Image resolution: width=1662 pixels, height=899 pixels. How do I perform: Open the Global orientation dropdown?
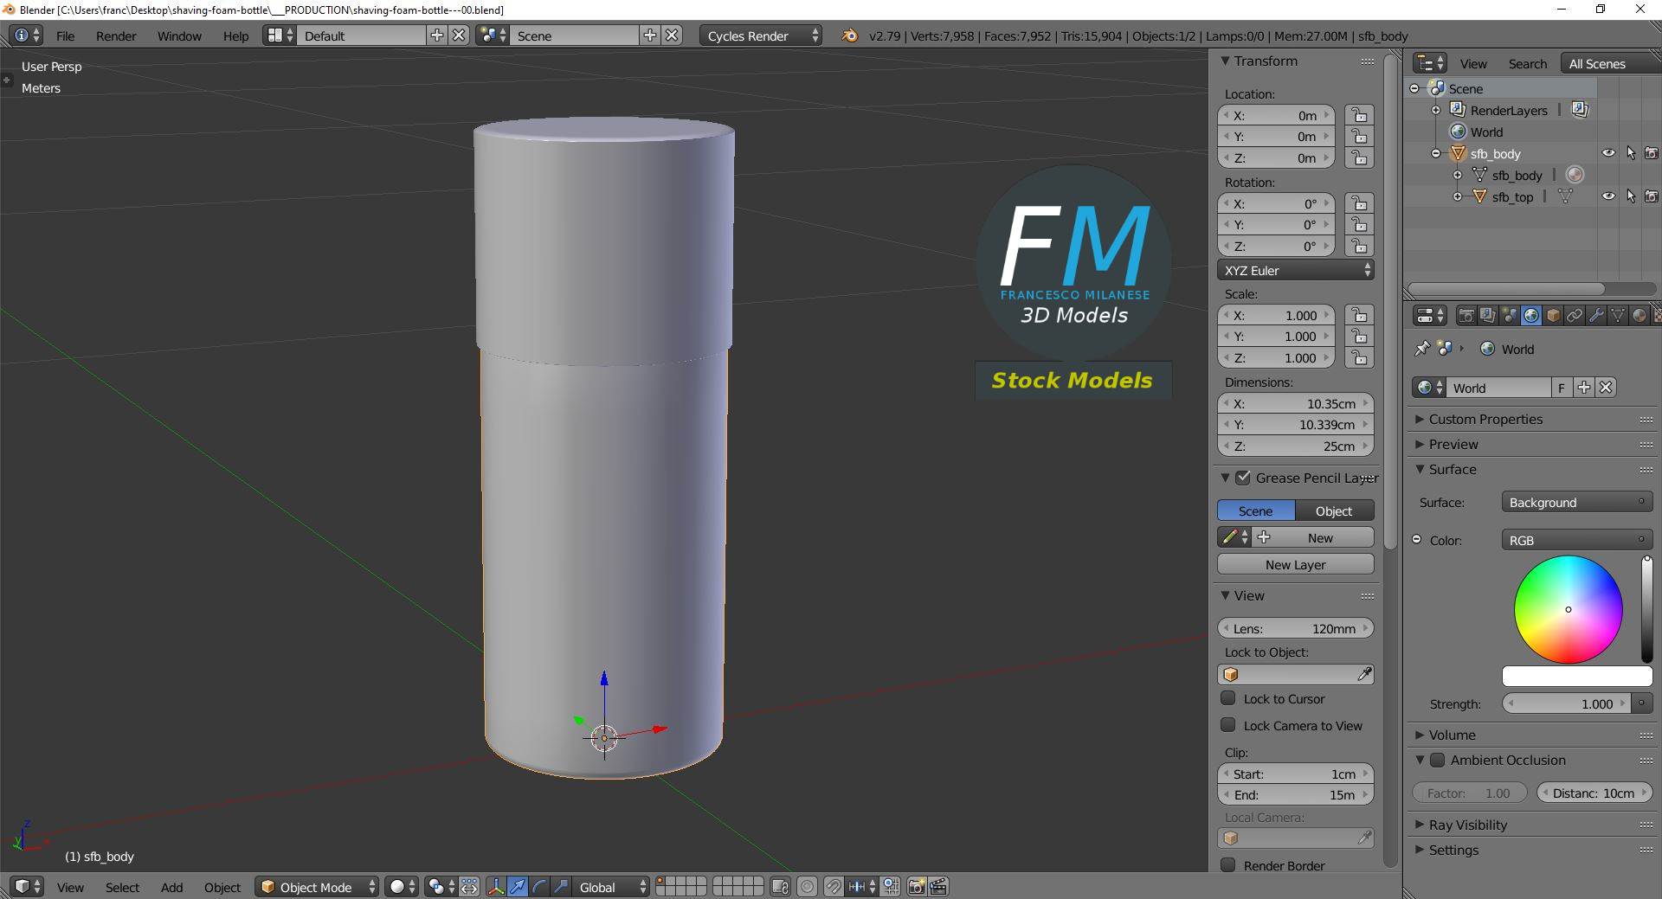[611, 887]
